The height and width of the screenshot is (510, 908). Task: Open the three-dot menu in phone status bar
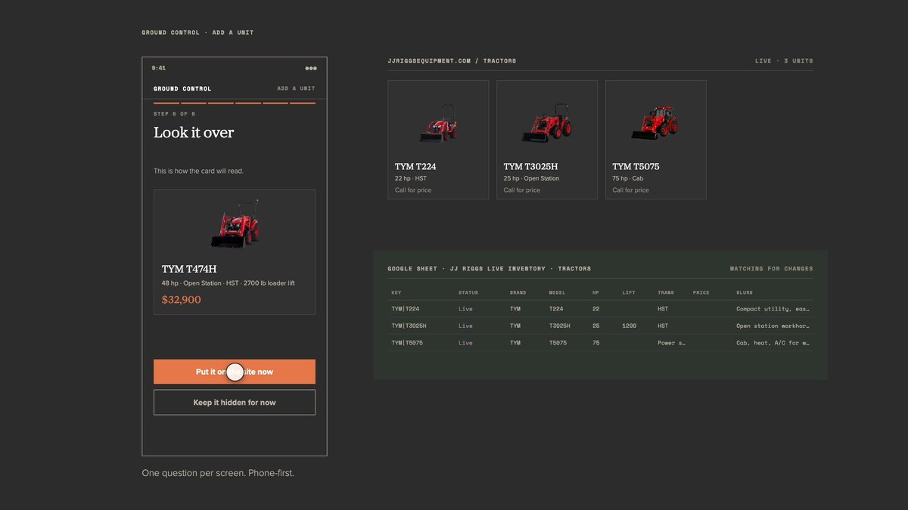[x=311, y=68]
